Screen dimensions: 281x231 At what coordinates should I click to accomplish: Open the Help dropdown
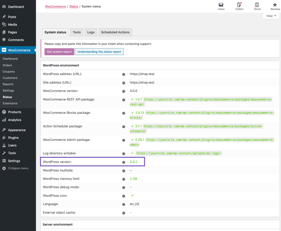point(271,16)
